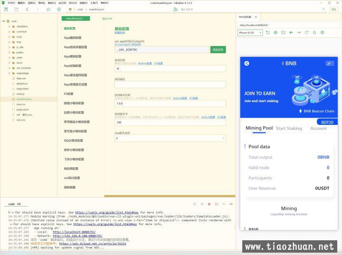Image resolution: width=342 pixels, height=255 pixels.
Task: Open the Run menu (运行)
Action: pyautogui.click(x=62, y=3)
